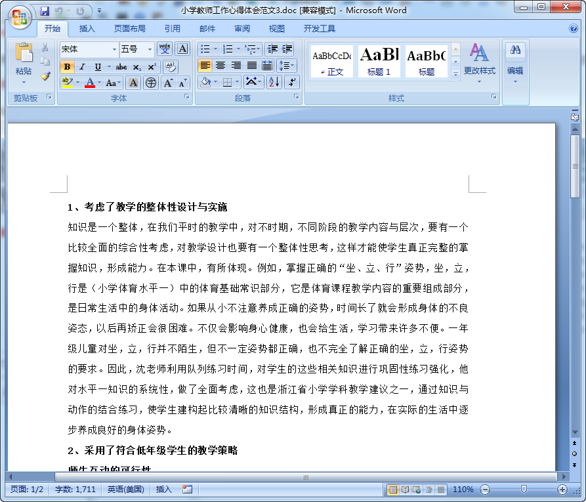Viewport: 586px width, 502px height.
Task: Click 更改样式 change styles button
Action: [480, 64]
